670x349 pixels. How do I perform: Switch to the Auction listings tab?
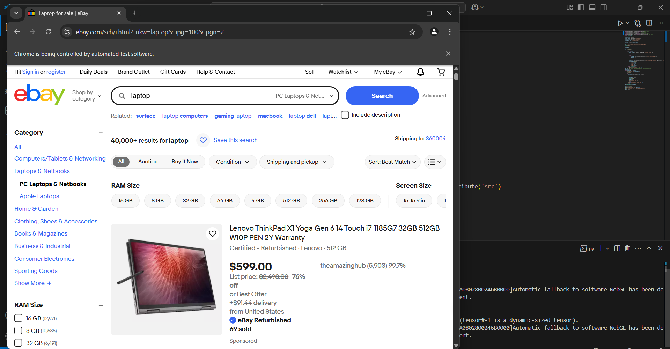pos(148,162)
